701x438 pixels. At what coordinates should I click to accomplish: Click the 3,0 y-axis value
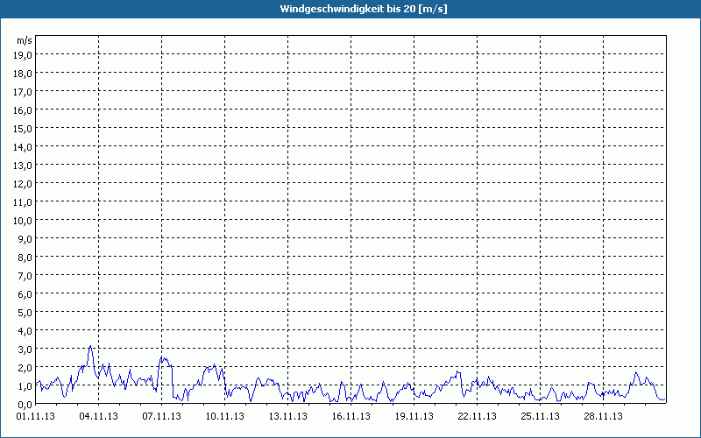[x=25, y=349]
